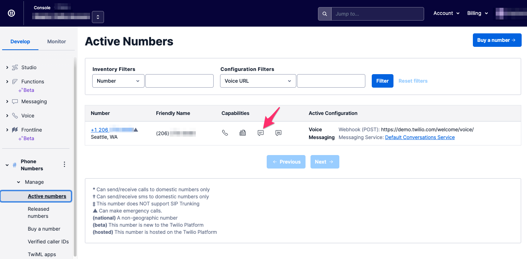Open Buy a number sidebar item

(x=44, y=229)
